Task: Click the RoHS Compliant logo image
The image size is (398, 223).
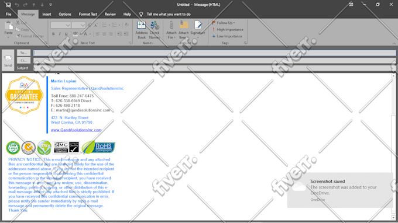Action: pos(98,147)
